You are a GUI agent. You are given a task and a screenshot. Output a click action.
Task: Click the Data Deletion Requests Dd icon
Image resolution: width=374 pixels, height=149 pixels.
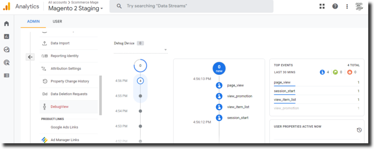(45, 94)
